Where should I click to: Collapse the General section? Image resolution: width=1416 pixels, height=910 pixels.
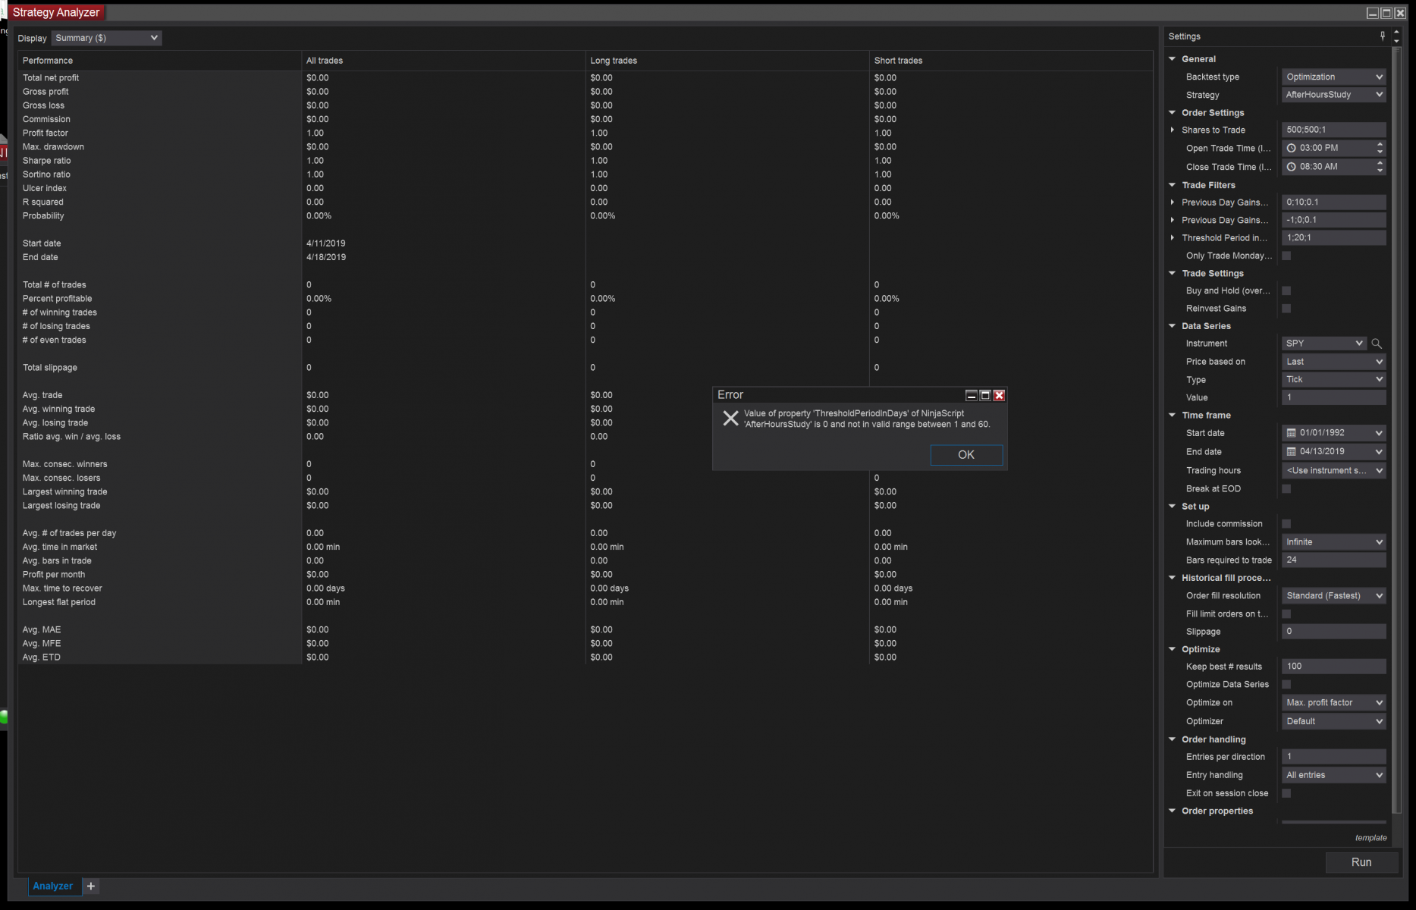pyautogui.click(x=1173, y=59)
